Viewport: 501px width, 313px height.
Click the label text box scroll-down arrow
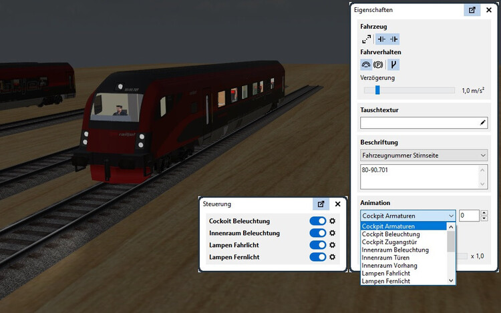[482, 184]
